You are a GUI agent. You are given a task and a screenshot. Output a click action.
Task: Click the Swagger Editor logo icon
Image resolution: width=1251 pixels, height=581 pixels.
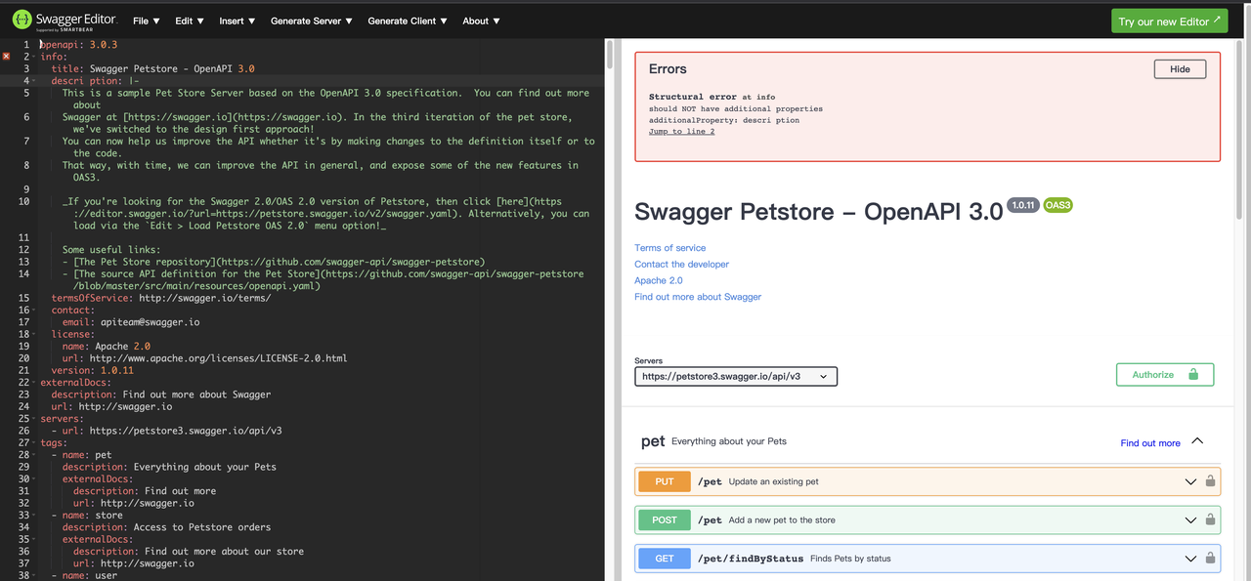point(23,20)
